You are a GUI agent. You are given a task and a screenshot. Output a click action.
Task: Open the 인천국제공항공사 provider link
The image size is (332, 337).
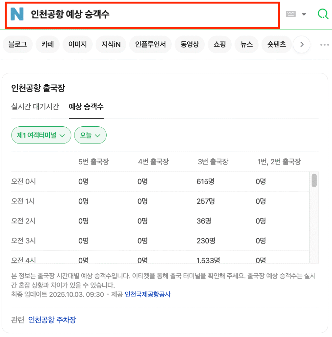(x=148, y=295)
